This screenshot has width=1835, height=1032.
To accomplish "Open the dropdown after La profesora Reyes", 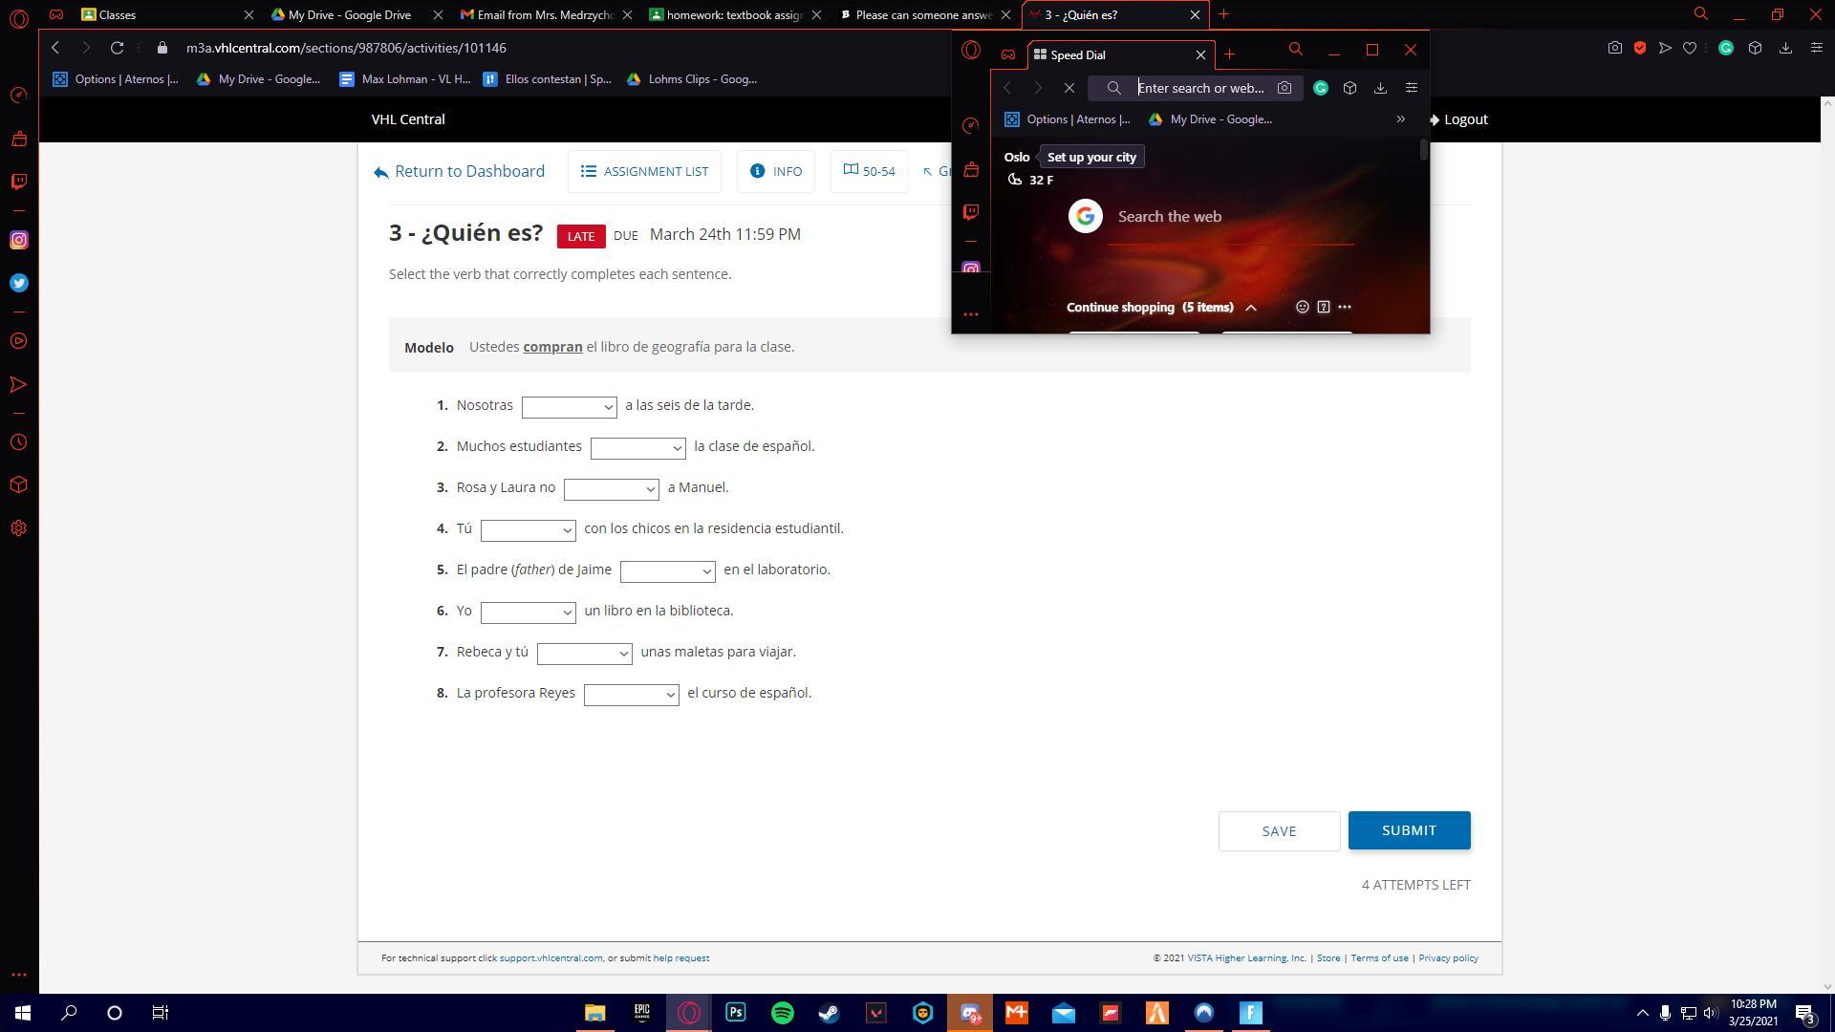I will (631, 694).
